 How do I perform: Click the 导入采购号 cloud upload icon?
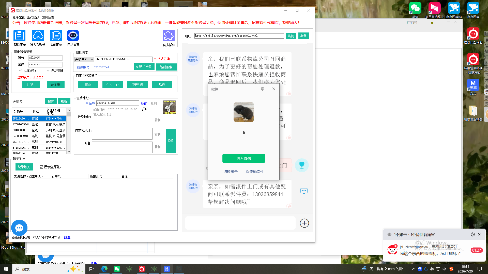tap(38, 36)
